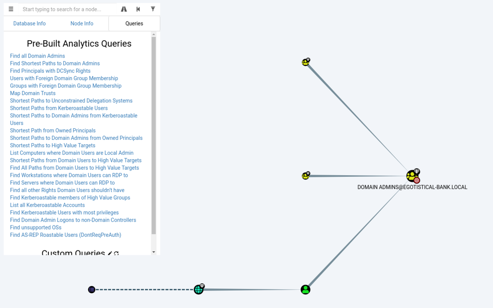Run Find Kerberoastable members of High Value Groups
The image size is (493, 308).
pyautogui.click(x=70, y=197)
